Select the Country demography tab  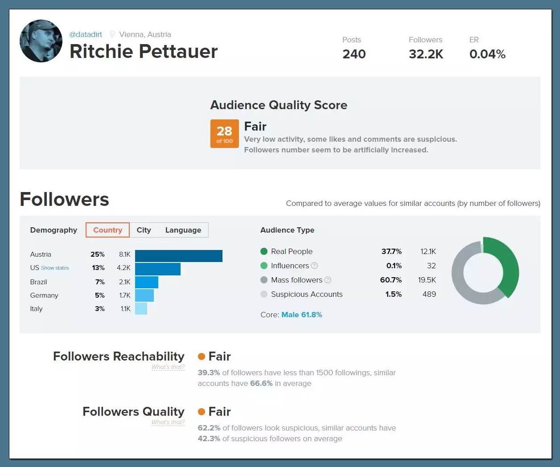(107, 230)
